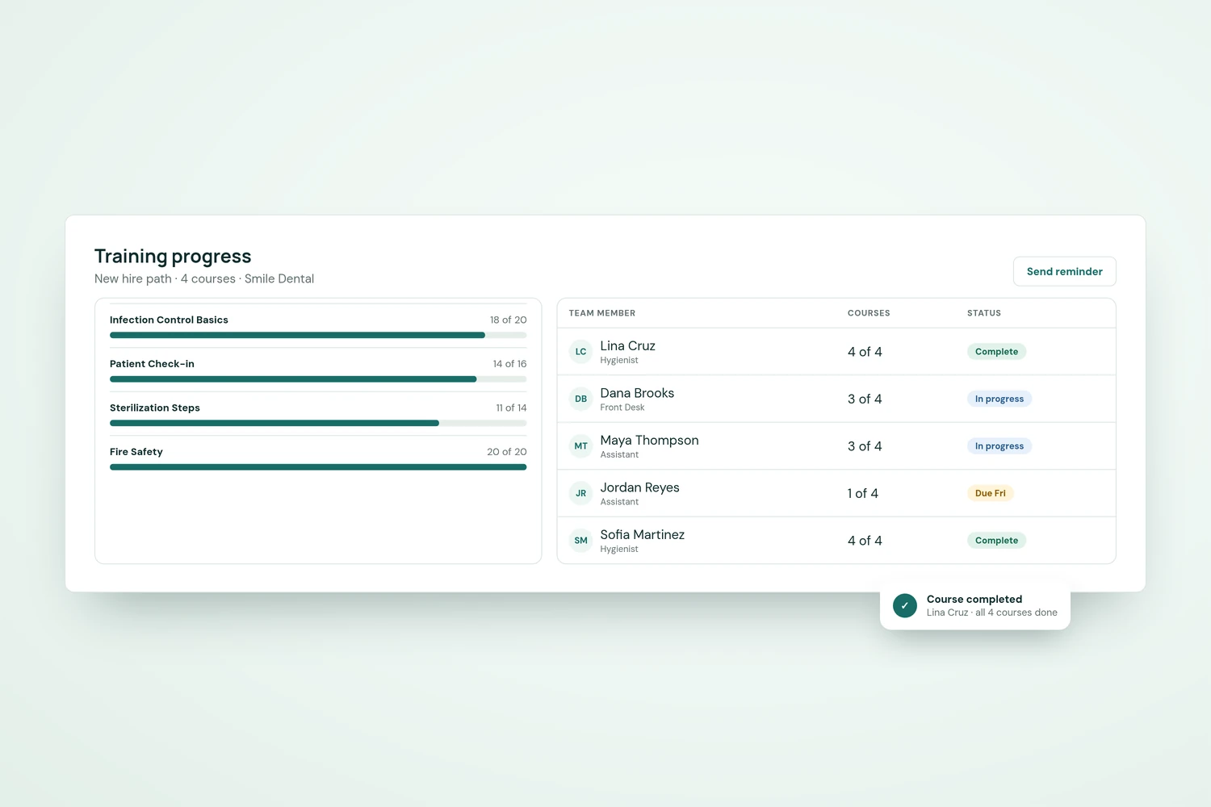Click the Training progress heading
The width and height of the screenshot is (1211, 807).
(x=173, y=257)
